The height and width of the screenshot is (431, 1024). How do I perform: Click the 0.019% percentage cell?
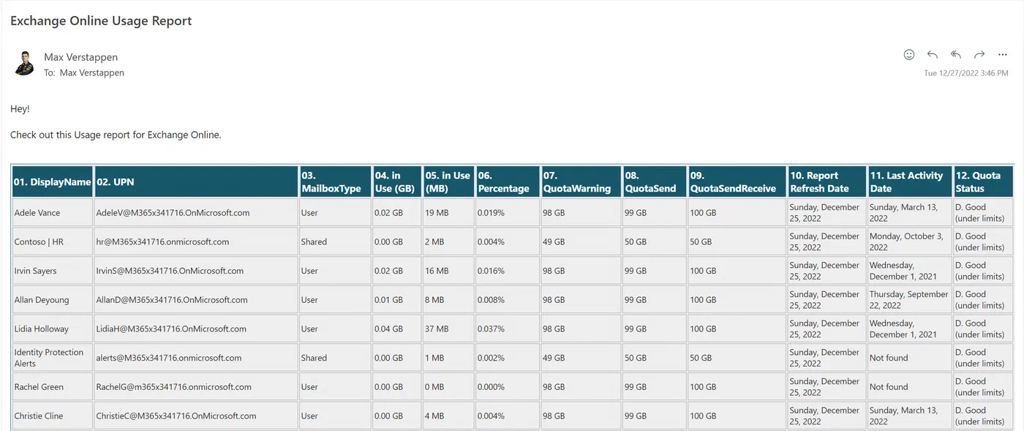point(508,212)
